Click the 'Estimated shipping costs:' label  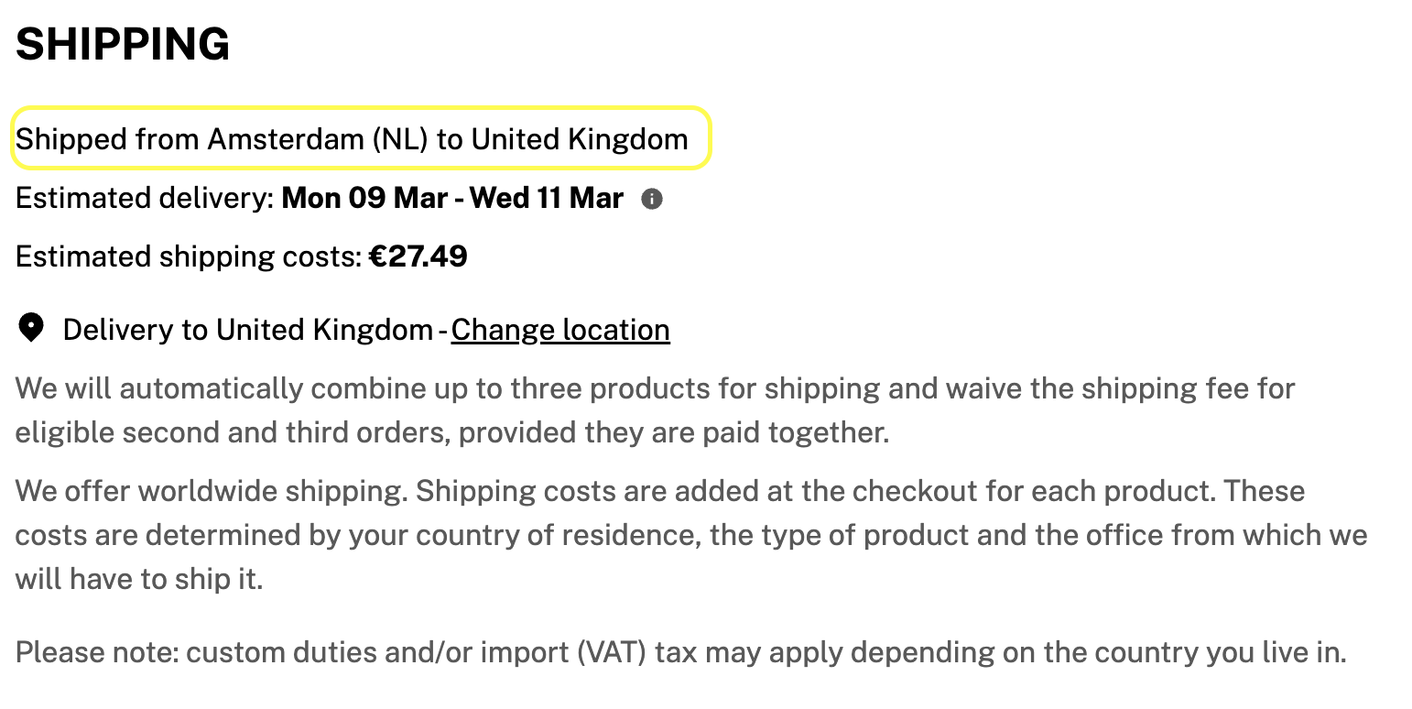189,257
